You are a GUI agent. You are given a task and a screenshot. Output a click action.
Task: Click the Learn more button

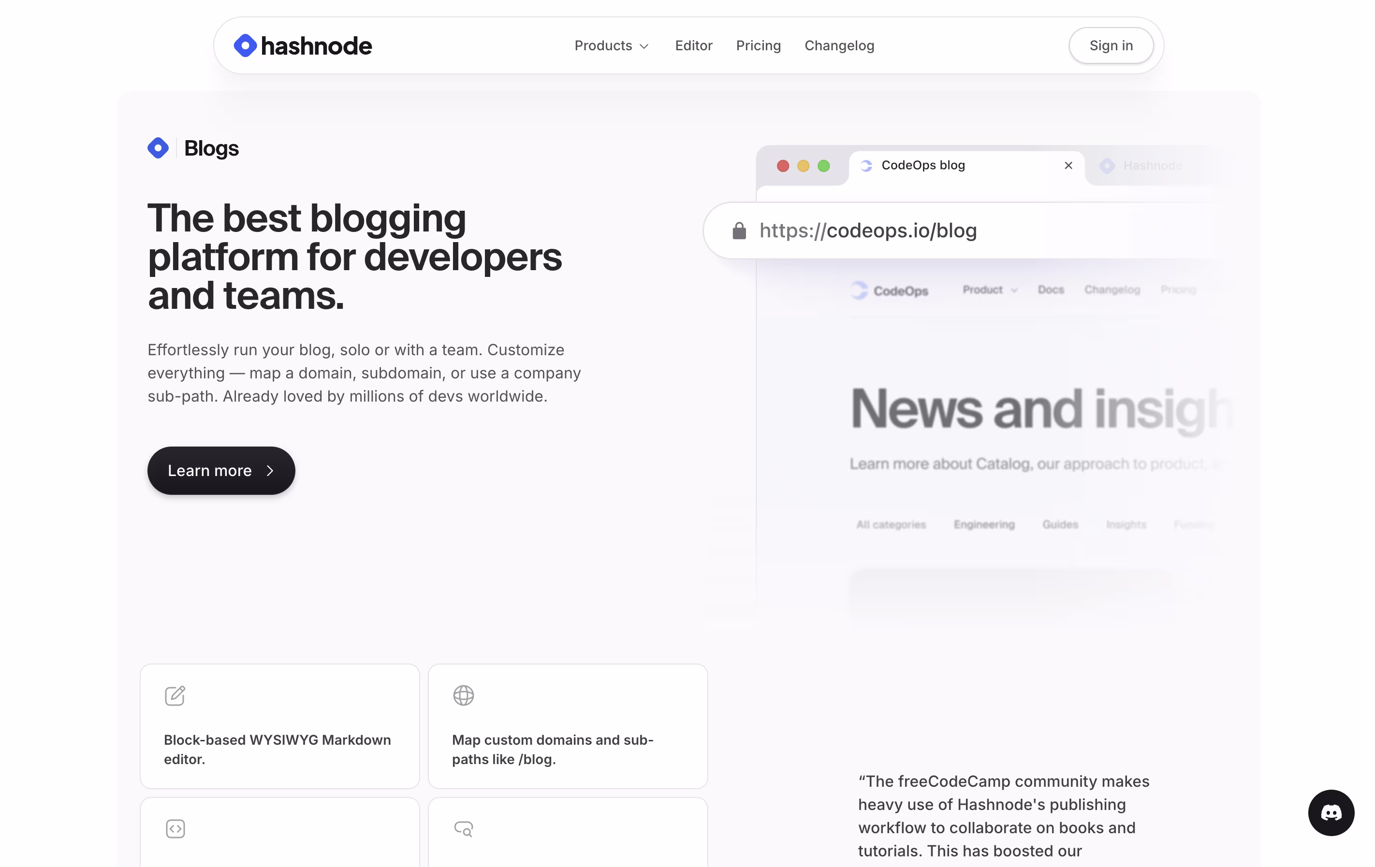tap(221, 470)
